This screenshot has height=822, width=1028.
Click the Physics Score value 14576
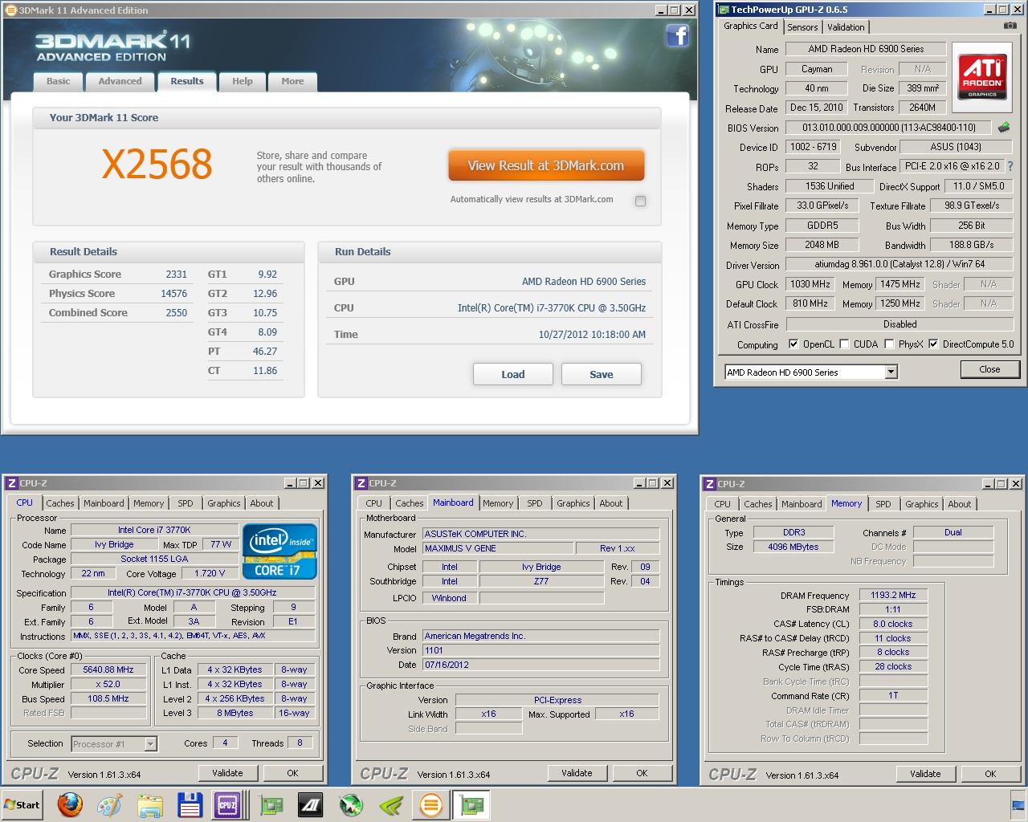pyautogui.click(x=174, y=294)
